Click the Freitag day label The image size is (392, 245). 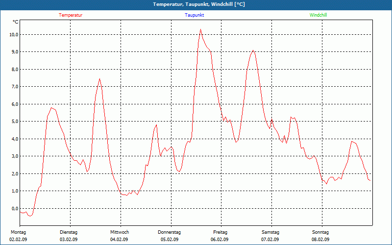220,232
